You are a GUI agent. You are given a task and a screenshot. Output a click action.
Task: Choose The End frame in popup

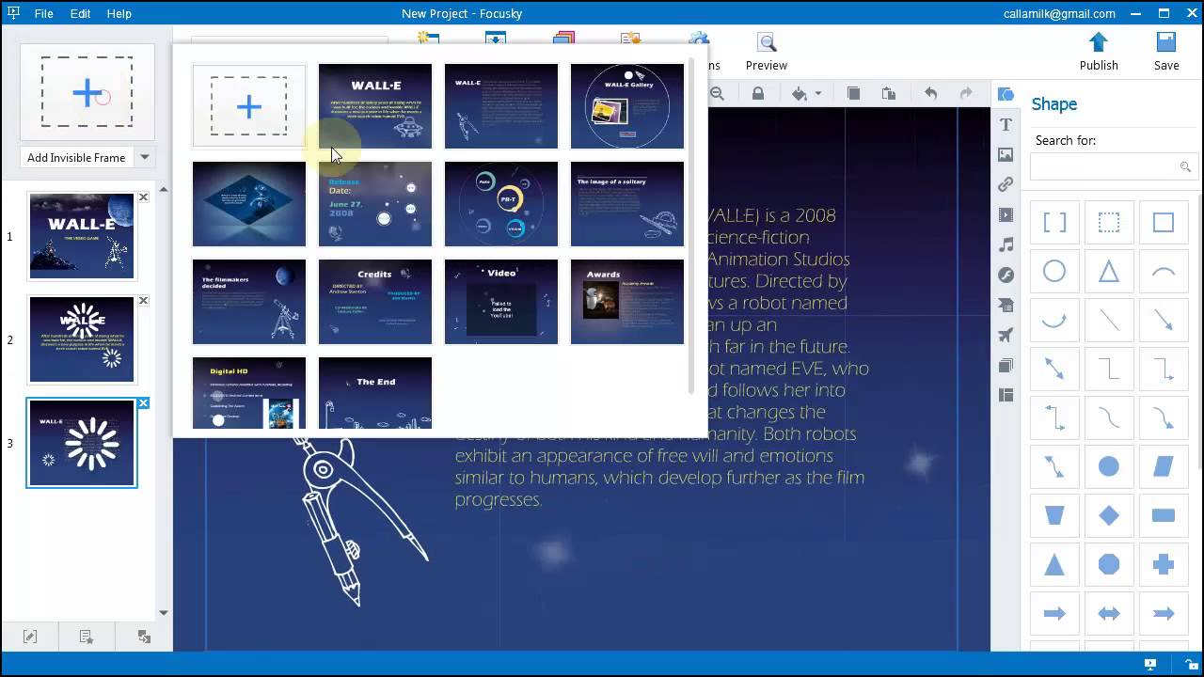375,393
